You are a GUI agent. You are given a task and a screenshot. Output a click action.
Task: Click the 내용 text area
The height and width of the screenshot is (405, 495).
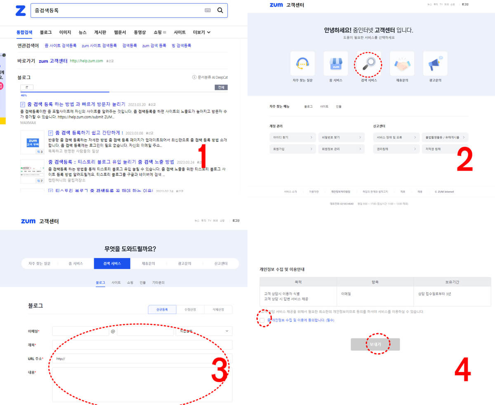coord(142,384)
